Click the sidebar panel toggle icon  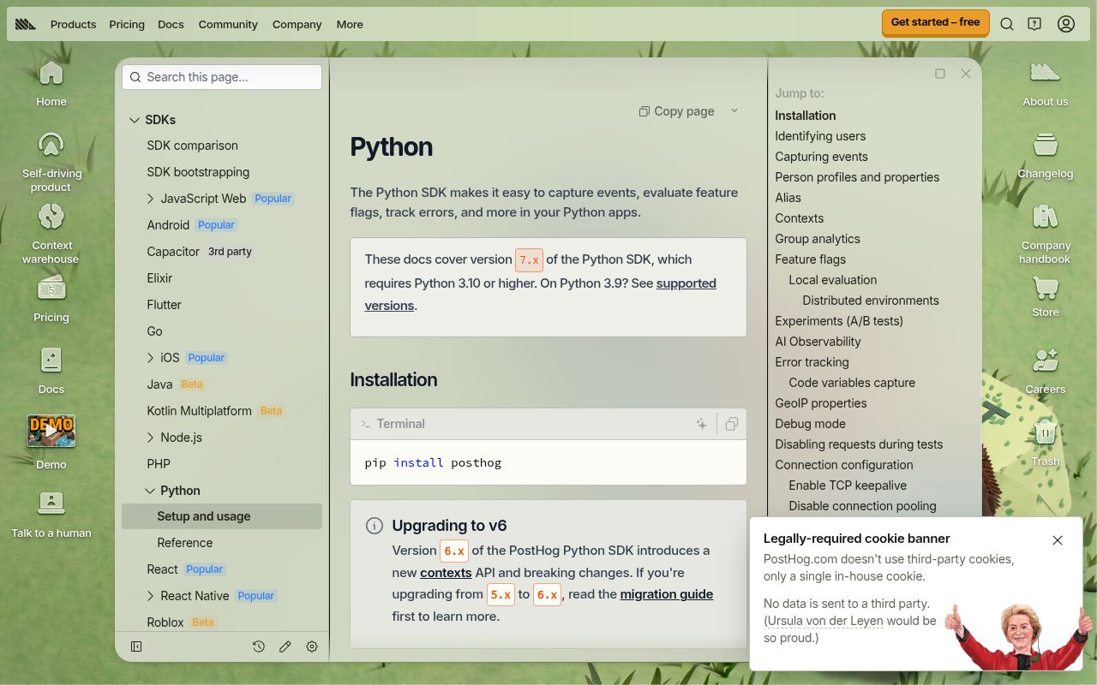(136, 646)
